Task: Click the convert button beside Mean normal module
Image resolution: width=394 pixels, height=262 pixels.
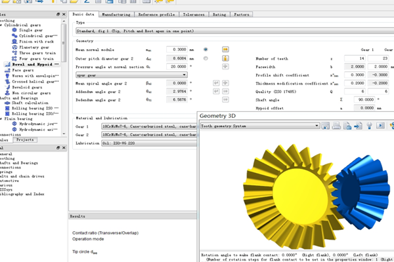Action: (225, 49)
